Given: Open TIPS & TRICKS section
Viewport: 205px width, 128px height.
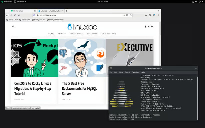Looking at the screenshot, I should 76,34.
